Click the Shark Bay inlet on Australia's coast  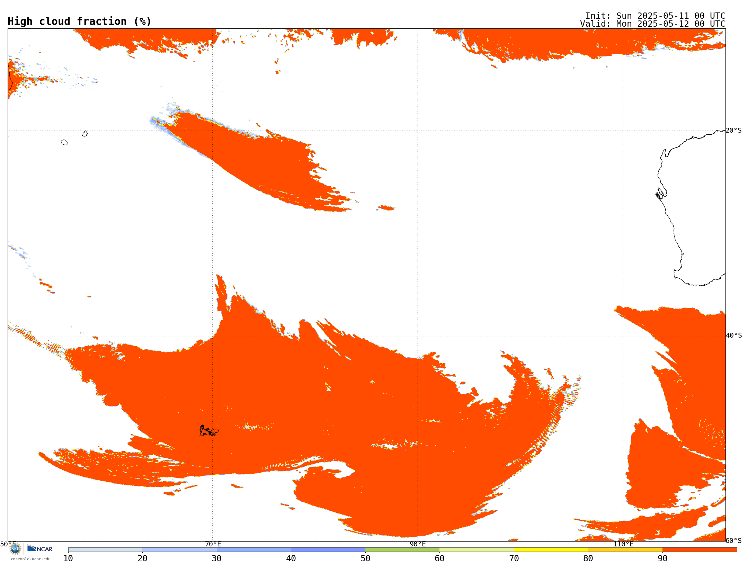pyautogui.click(x=661, y=193)
